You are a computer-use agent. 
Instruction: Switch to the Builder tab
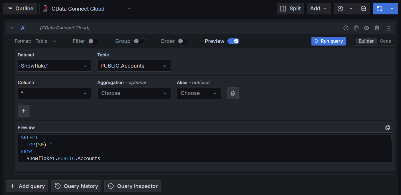[x=366, y=41]
